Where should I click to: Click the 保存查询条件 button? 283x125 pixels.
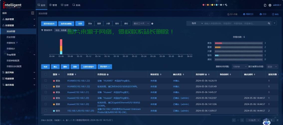pyautogui.click(x=49, y=24)
